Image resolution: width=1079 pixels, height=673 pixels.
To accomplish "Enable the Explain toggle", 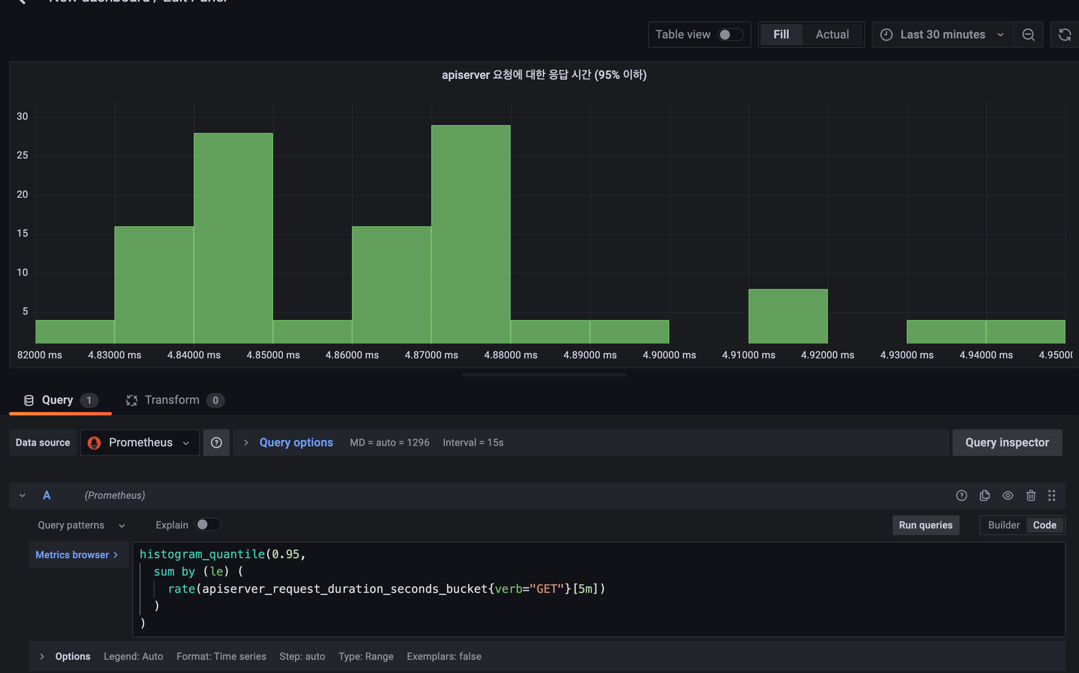I will (208, 525).
